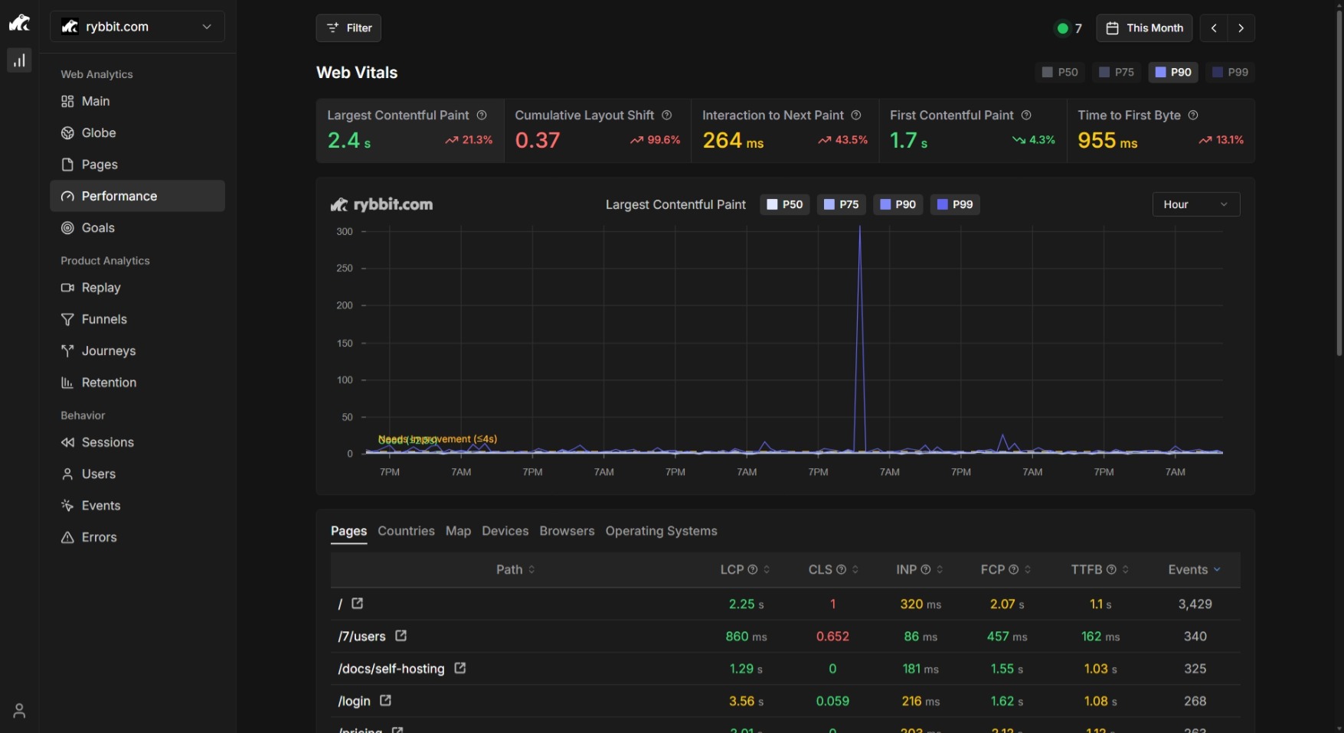The height and width of the screenshot is (733, 1344).
Task: Open the user account icon in sidebar
Action: click(x=19, y=711)
